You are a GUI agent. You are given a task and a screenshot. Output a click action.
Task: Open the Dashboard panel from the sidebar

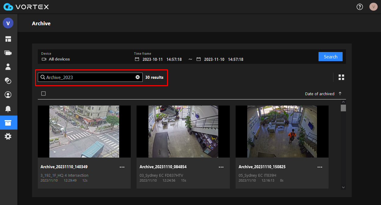click(8, 39)
